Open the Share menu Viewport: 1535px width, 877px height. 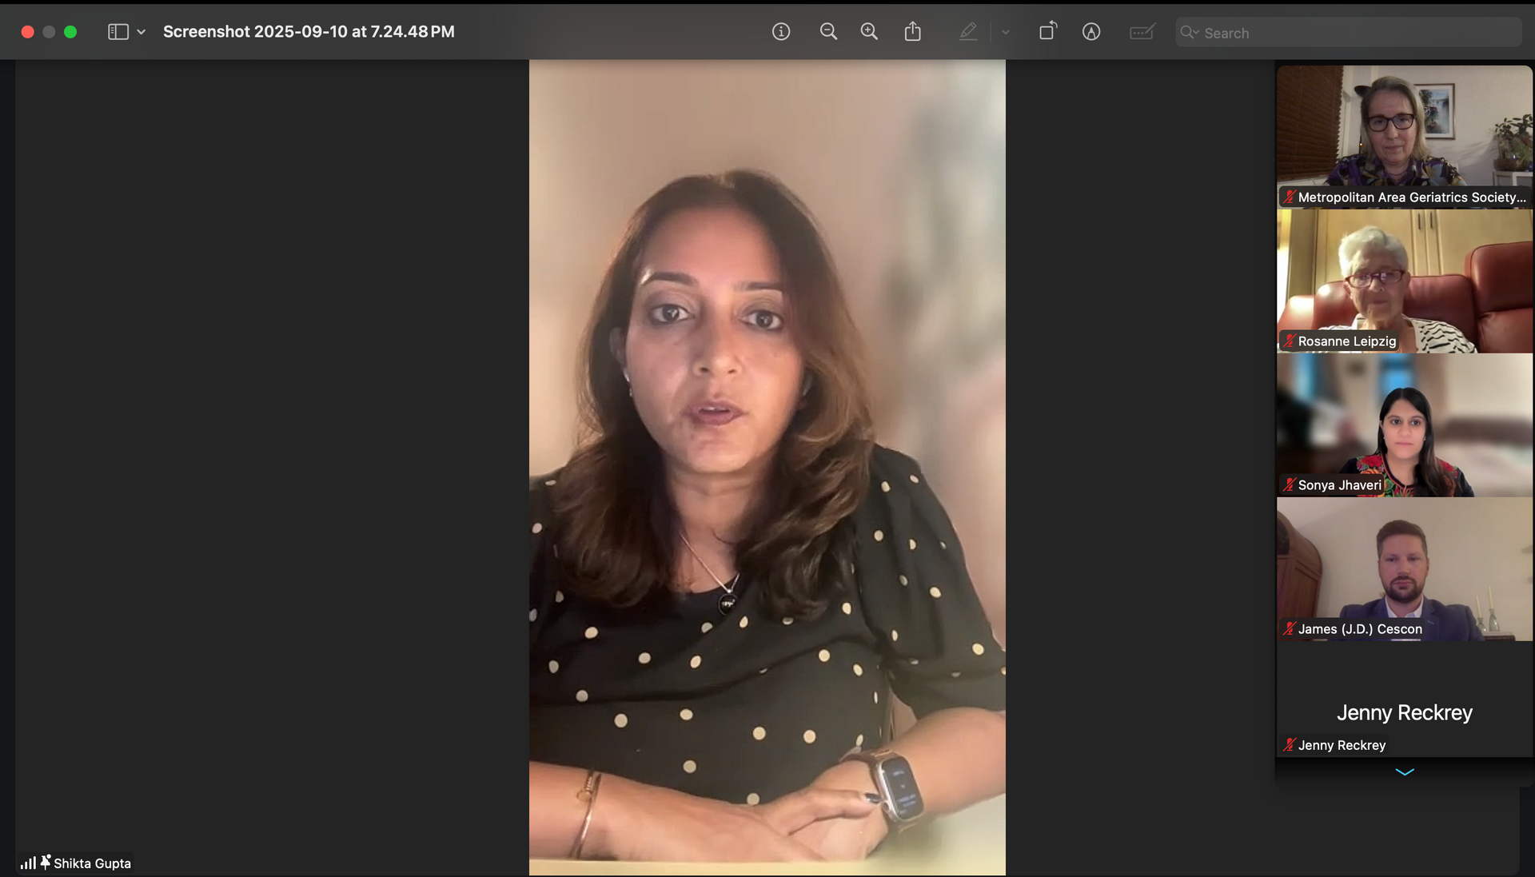pyautogui.click(x=912, y=32)
